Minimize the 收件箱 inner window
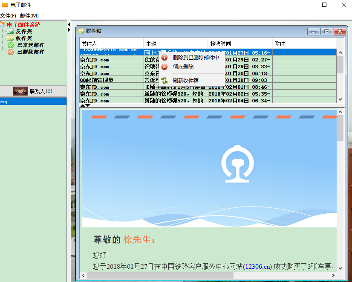 pos(313,32)
